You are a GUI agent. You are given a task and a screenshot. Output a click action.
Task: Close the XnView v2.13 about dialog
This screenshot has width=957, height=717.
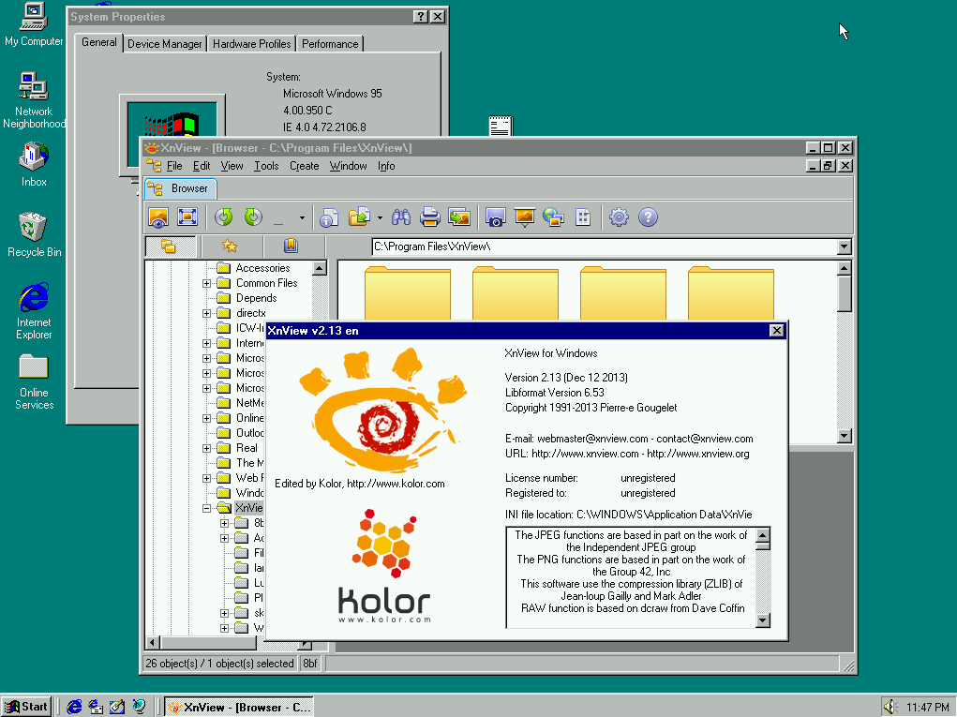(x=776, y=331)
